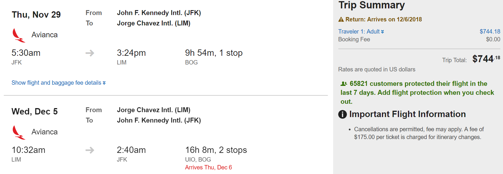Screen dimensions: 503x174
Task: Click Avianca logo on return flight
Action: coord(19,132)
